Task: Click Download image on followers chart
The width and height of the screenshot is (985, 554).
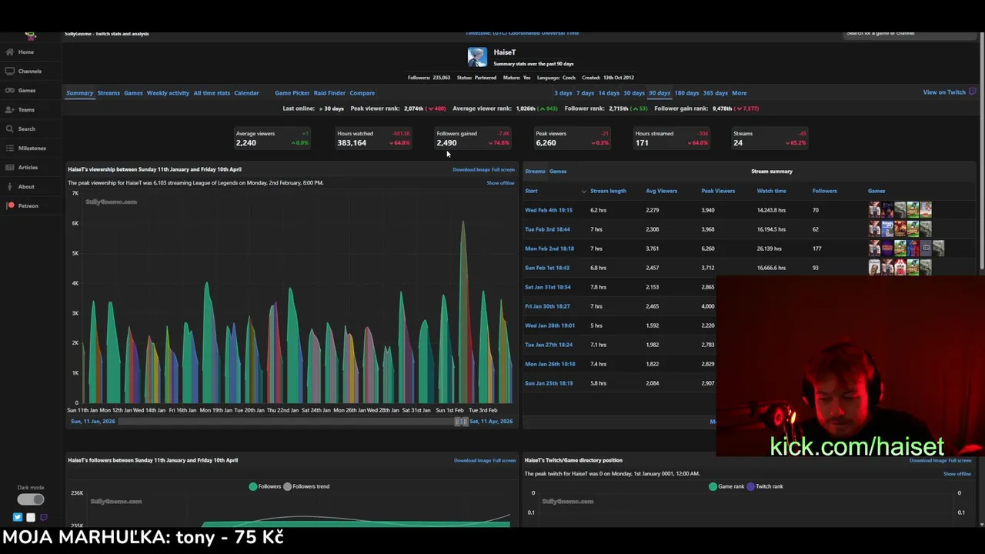Action: pos(472,461)
